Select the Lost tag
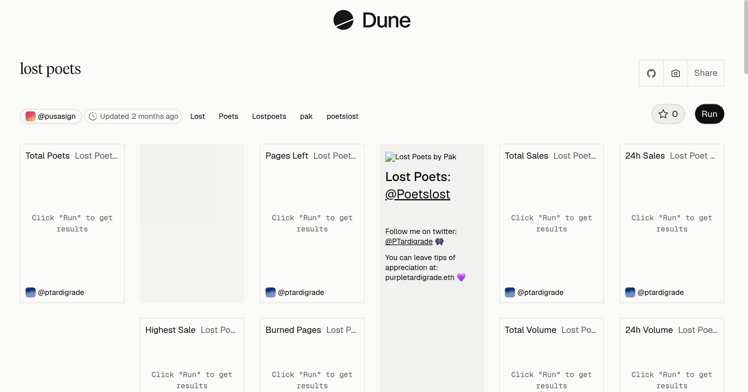Screen dimensions: 748x392 tap(198, 116)
